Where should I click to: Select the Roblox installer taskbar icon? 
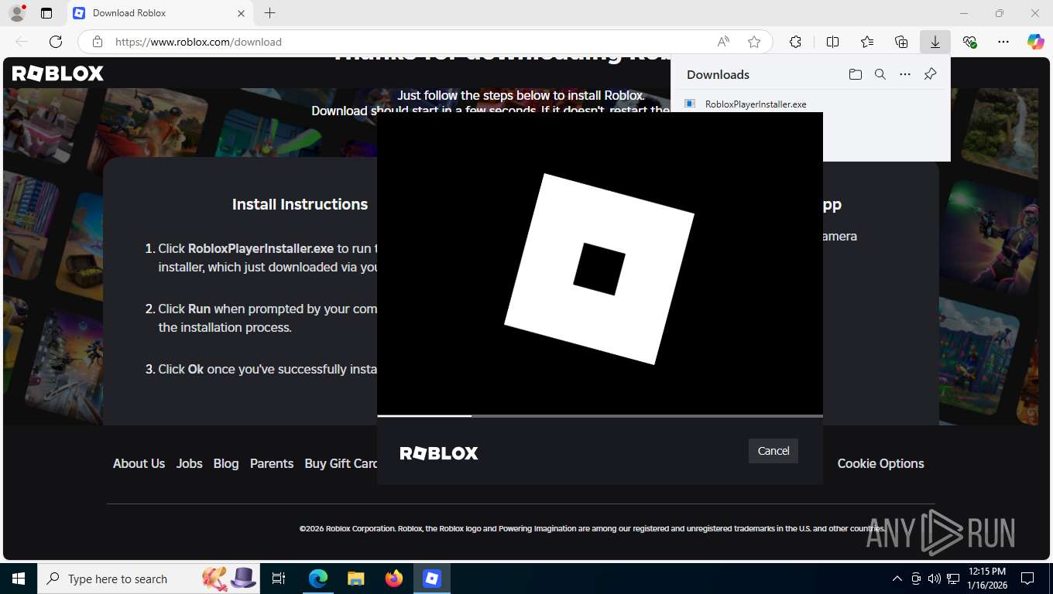click(431, 579)
